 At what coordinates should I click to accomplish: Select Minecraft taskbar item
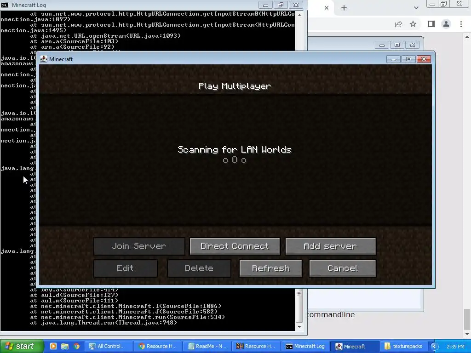point(355,346)
